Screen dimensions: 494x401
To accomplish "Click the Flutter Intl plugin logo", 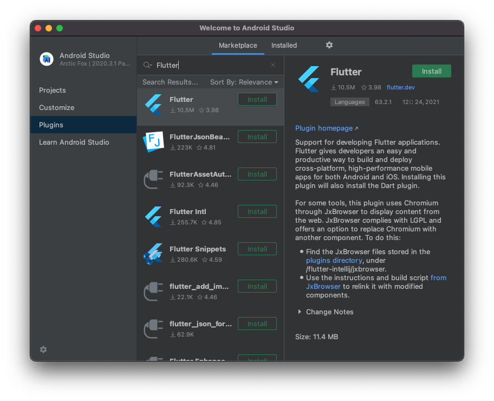I will tap(153, 217).
